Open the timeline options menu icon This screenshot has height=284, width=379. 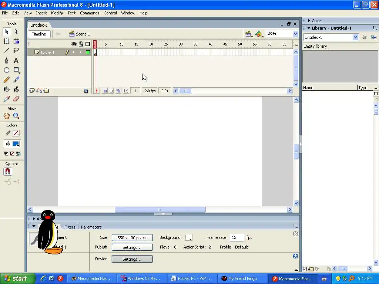295,44
